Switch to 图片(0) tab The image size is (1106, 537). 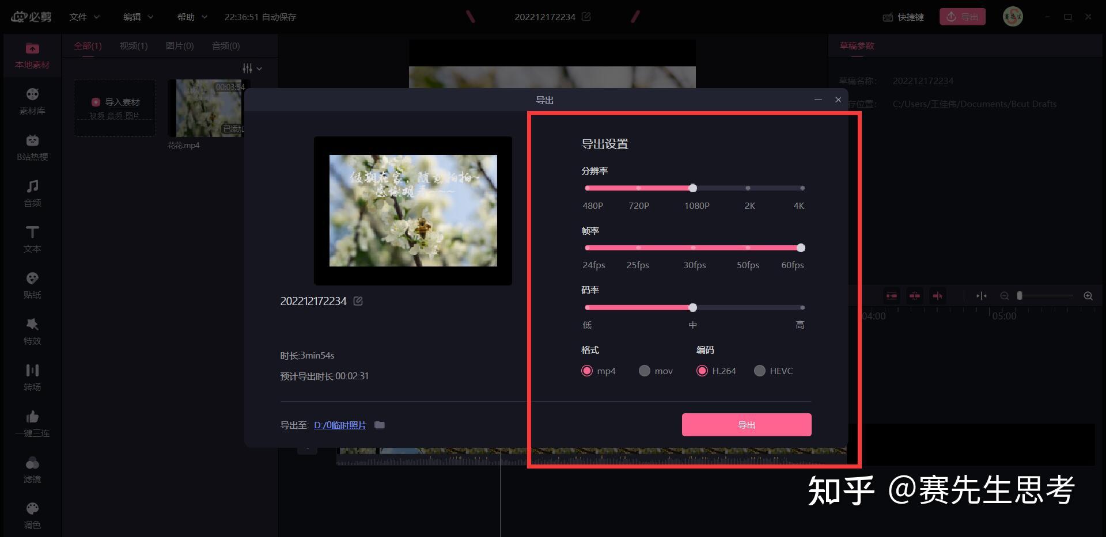[180, 46]
